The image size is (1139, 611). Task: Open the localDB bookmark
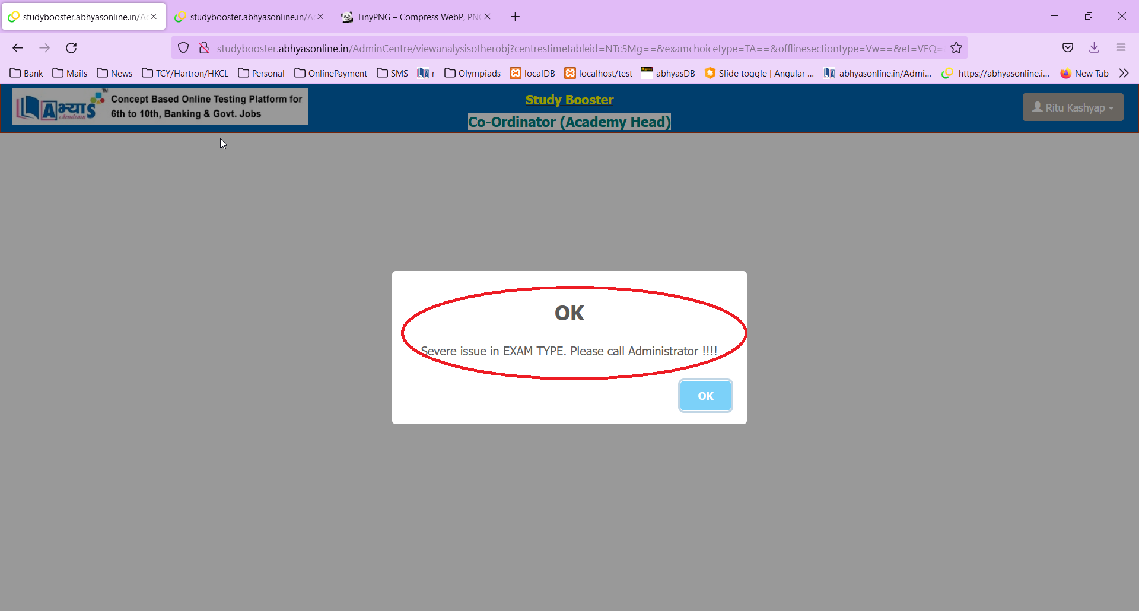point(533,73)
